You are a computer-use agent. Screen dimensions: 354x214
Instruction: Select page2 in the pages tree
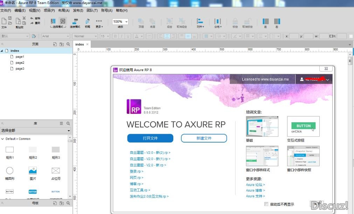click(x=20, y=63)
